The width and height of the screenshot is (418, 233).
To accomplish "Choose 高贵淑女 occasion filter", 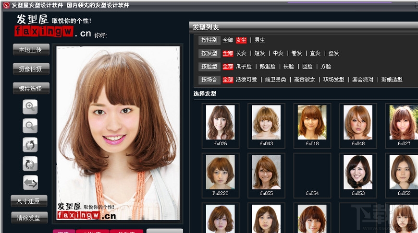I will point(305,80).
